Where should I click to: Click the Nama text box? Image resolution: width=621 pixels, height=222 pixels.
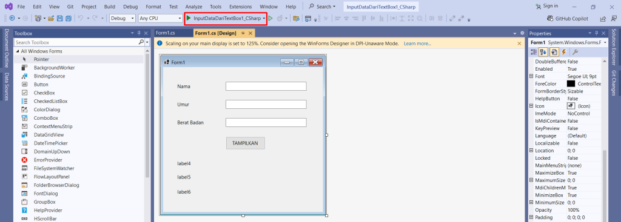266,86
